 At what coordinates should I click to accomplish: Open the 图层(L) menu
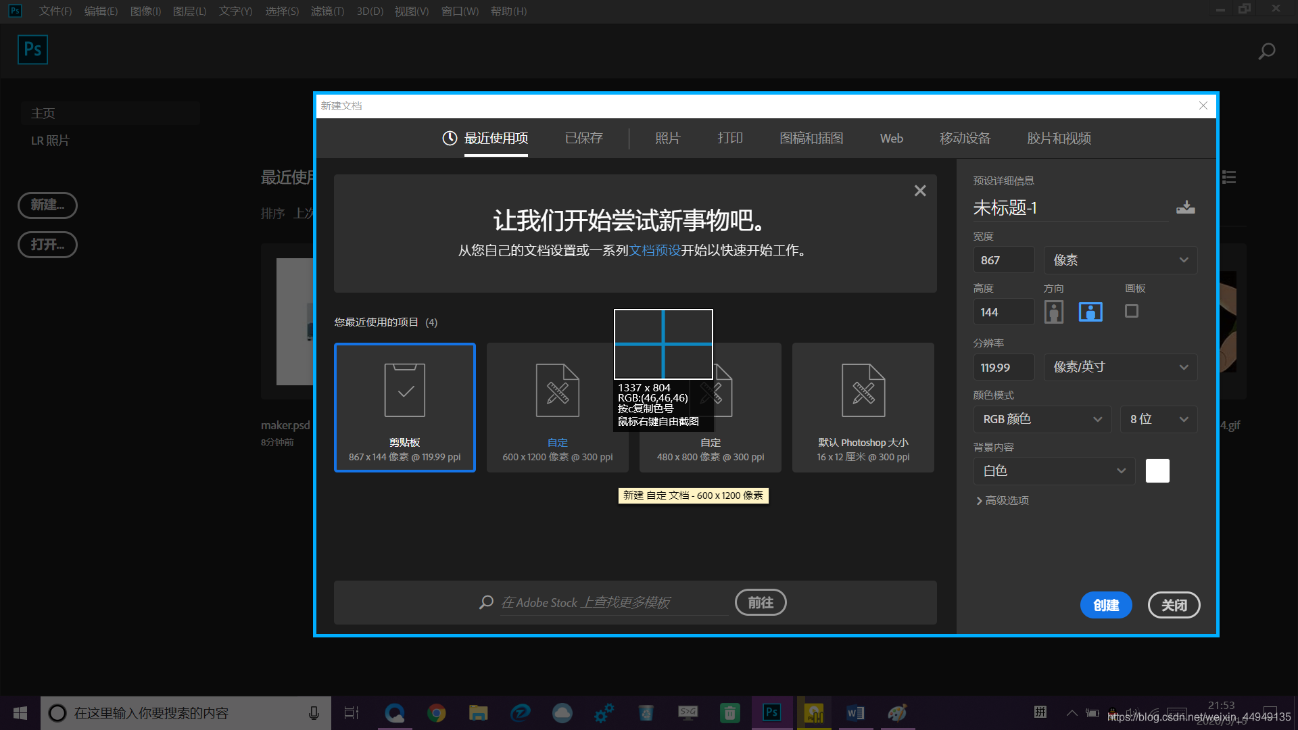(x=189, y=11)
